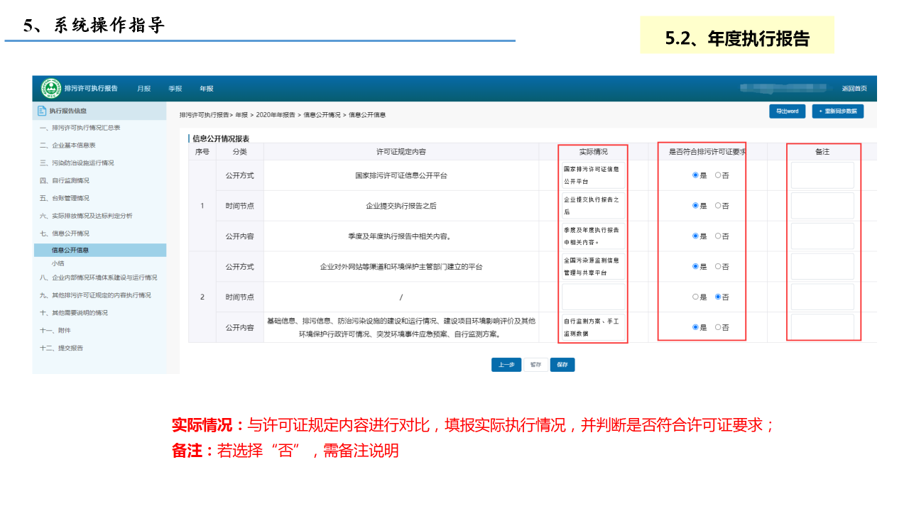Screen dimensions: 909x511
Task: Click the 导出word button
Action: coord(787,111)
